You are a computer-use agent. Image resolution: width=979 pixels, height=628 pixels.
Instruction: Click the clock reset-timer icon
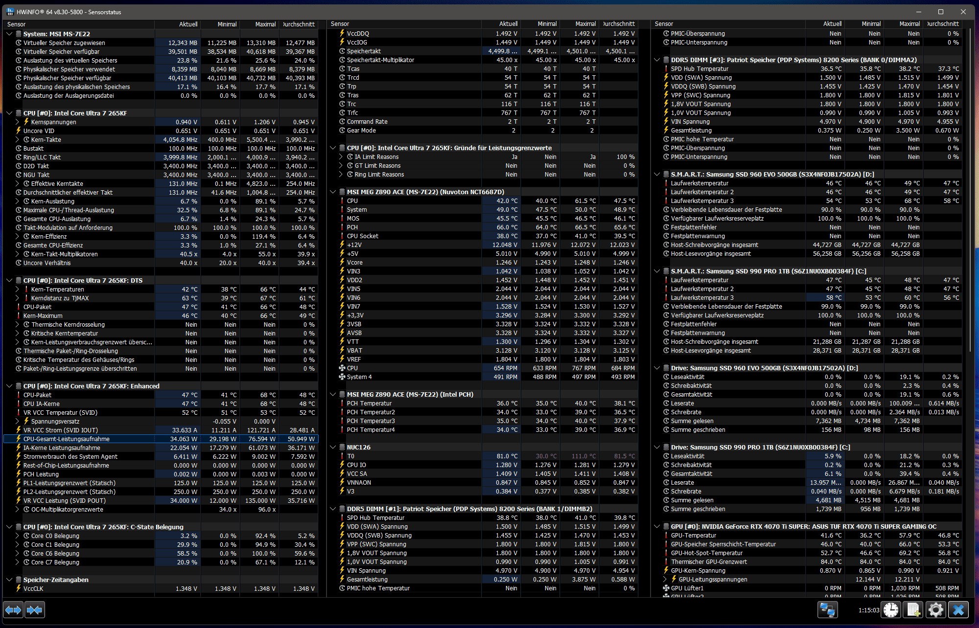(x=891, y=610)
